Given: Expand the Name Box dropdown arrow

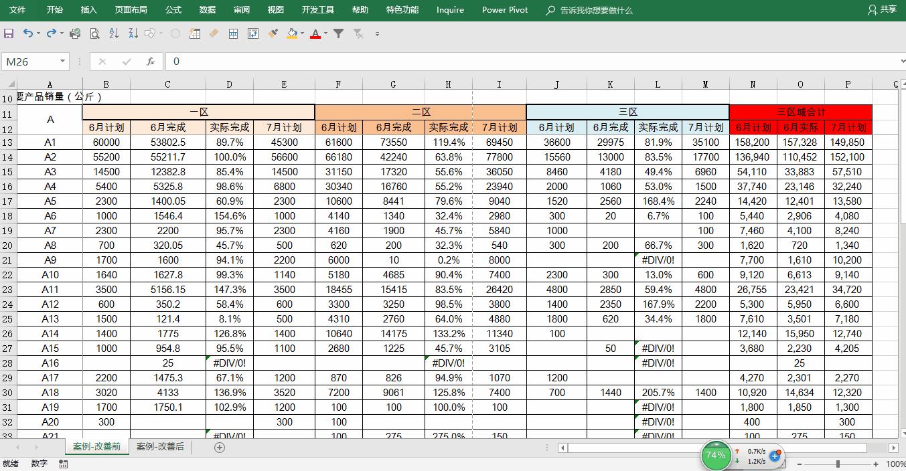Looking at the screenshot, I should coord(62,62).
